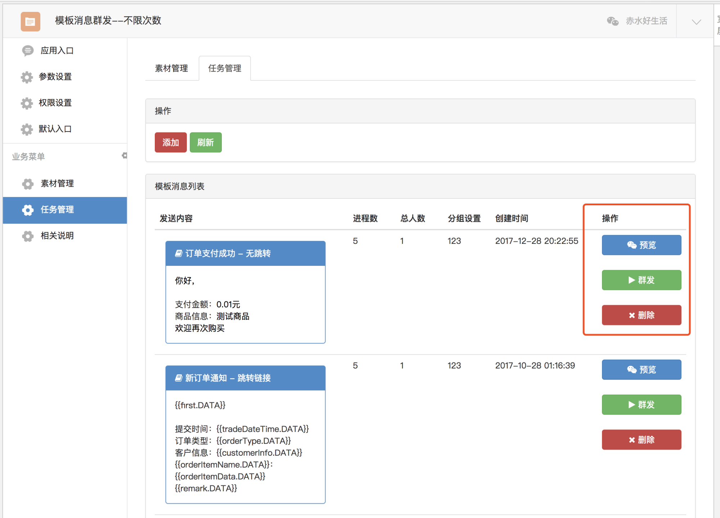720x518 pixels.
Task: Preview the 新订单通知 template message
Action: pyautogui.click(x=642, y=370)
